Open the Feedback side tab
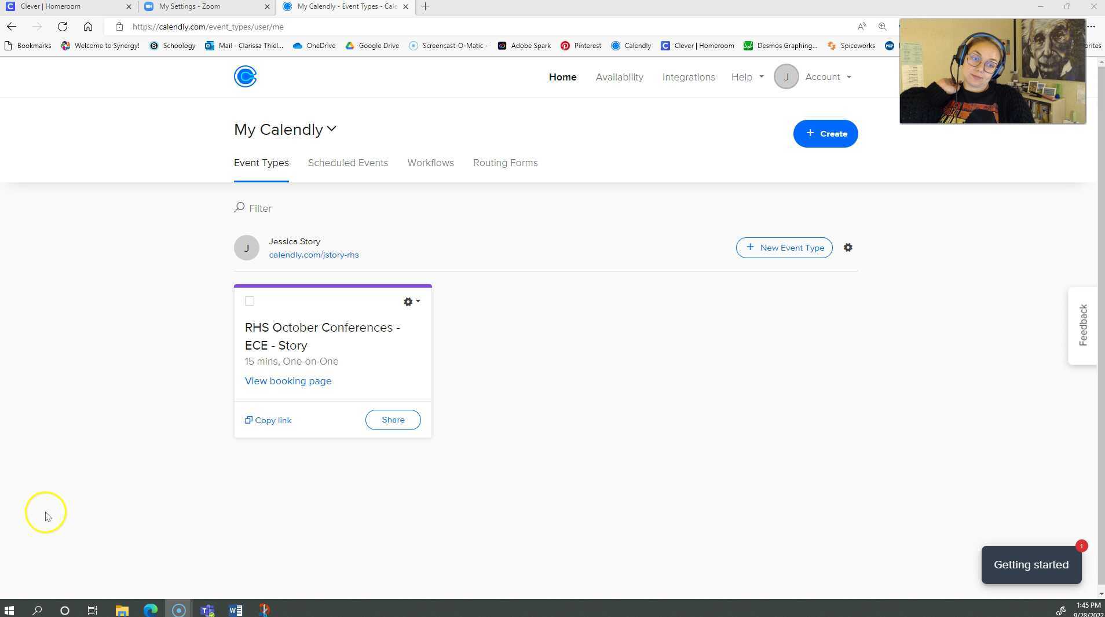Viewport: 1105px width, 617px height. pos(1082,325)
